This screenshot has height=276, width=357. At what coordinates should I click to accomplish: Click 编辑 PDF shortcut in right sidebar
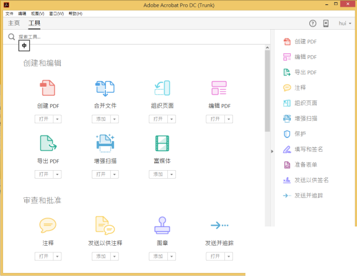300,57
